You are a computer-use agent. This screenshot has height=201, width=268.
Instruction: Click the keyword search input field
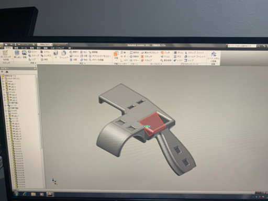coord(242,46)
